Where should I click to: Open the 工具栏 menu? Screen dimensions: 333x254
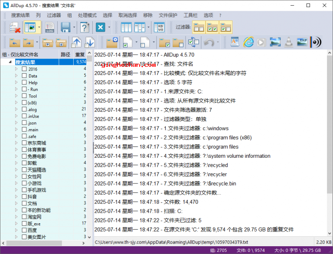point(190,15)
